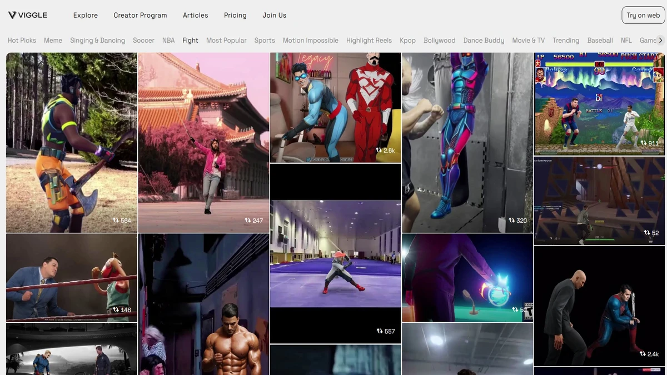Screen dimensions: 667x375
Task: Switch to Soccer tab
Action: click(x=143, y=41)
